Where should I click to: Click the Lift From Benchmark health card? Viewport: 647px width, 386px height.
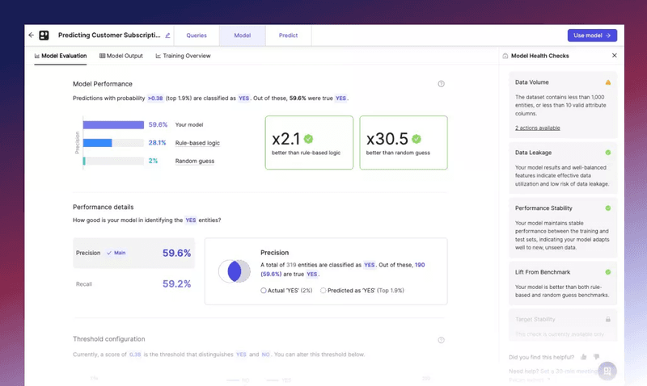point(563,283)
